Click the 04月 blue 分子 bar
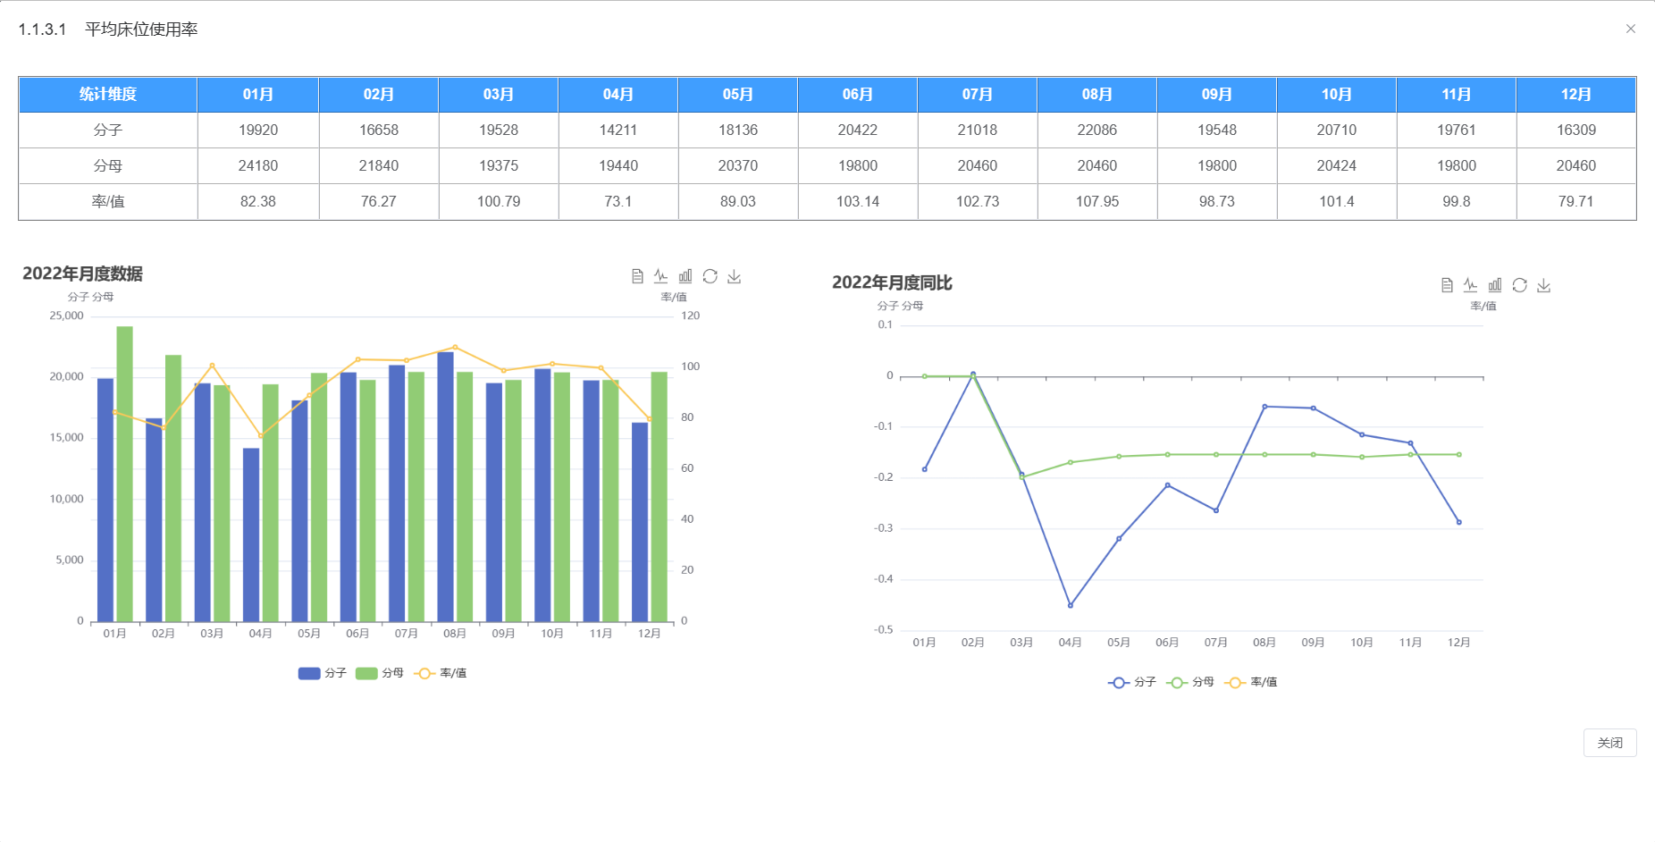Screen dimensions: 1655x842 [x=251, y=535]
